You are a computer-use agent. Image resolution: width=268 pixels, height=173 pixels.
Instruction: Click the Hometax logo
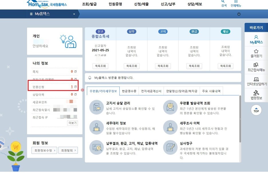click(47, 4)
